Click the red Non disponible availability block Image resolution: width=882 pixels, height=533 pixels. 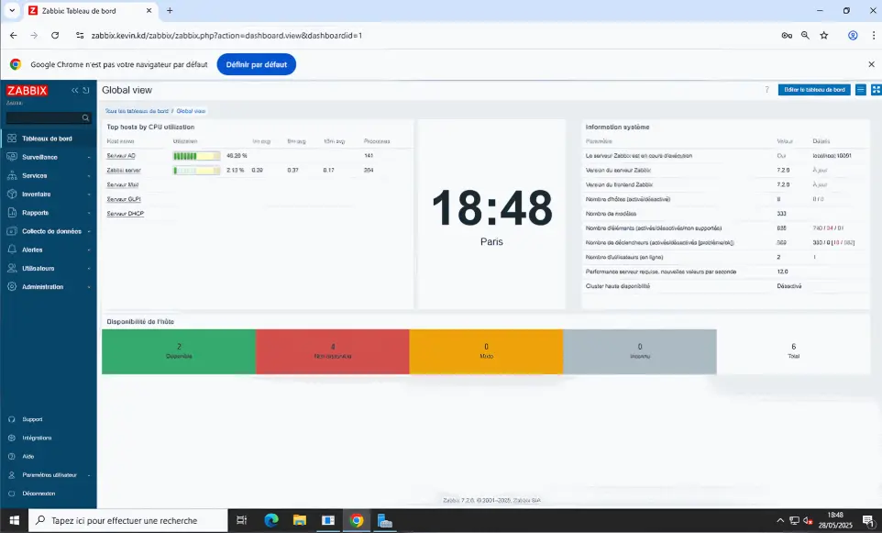(333, 351)
